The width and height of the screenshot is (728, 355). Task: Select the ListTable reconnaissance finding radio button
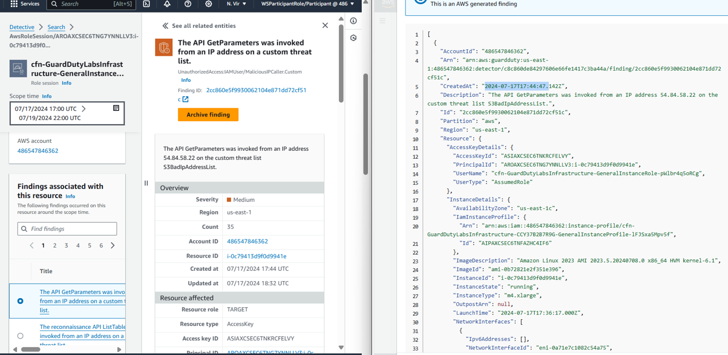(20, 336)
